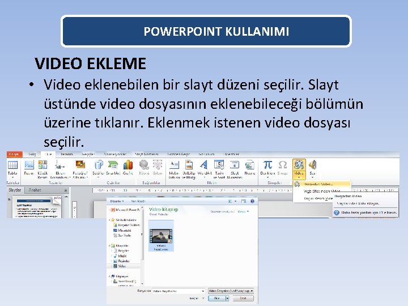Switch to the Görünüm (View) ribbon tab
Viewport: 408px width, 306px height.
point(207,154)
